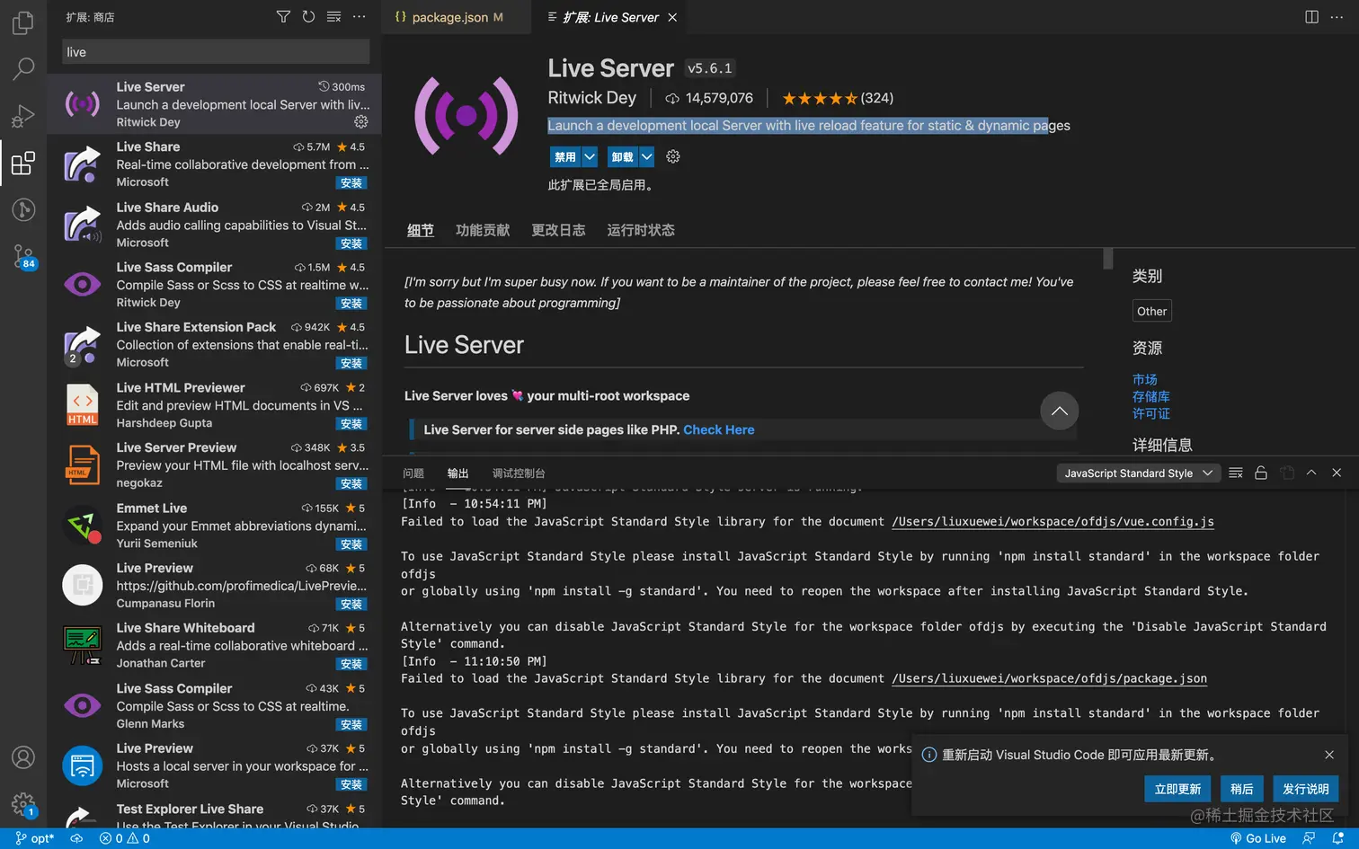The width and height of the screenshot is (1359, 849).
Task: Switch to the 输出 panel tab
Action: click(458, 473)
